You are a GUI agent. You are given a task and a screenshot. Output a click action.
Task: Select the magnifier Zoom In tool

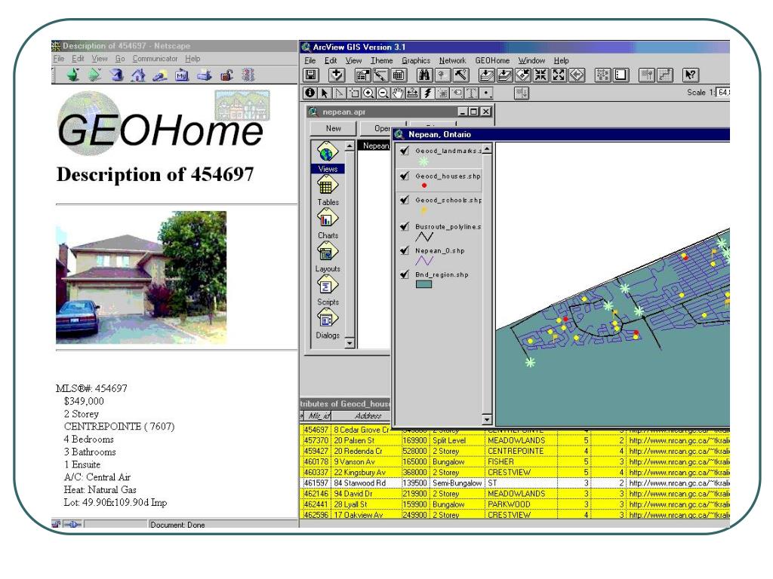(368, 93)
